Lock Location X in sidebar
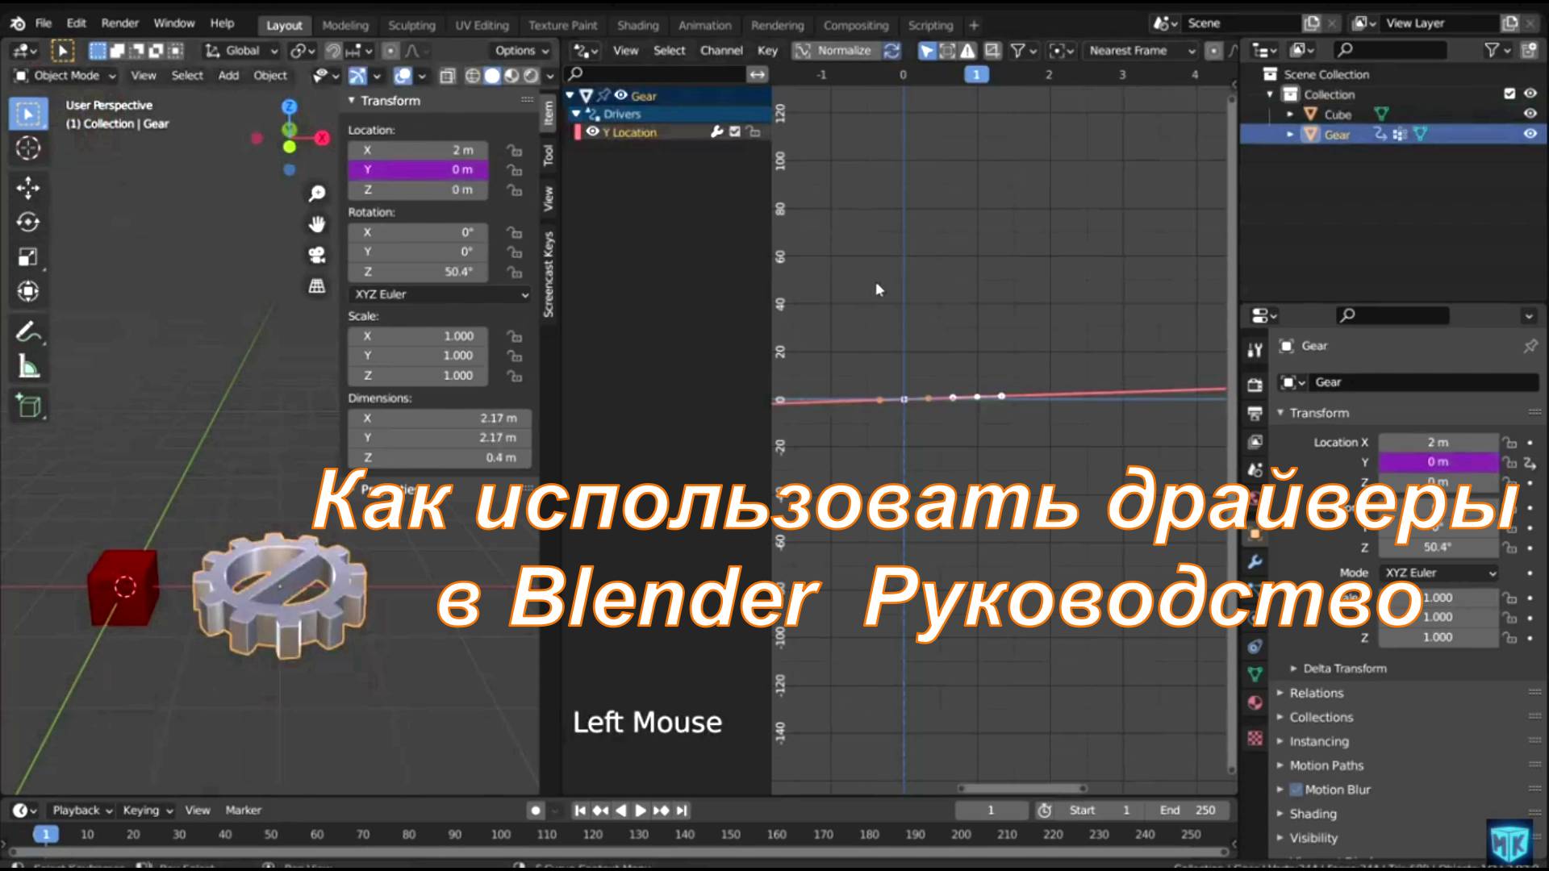The width and height of the screenshot is (1549, 871). click(x=513, y=150)
